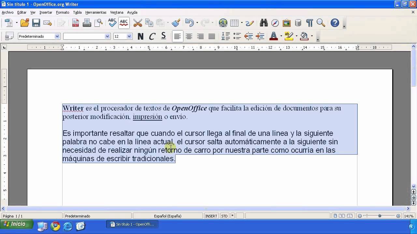Viewport: 417px width, 234px height.
Task: Apply background color
Action: click(304, 36)
